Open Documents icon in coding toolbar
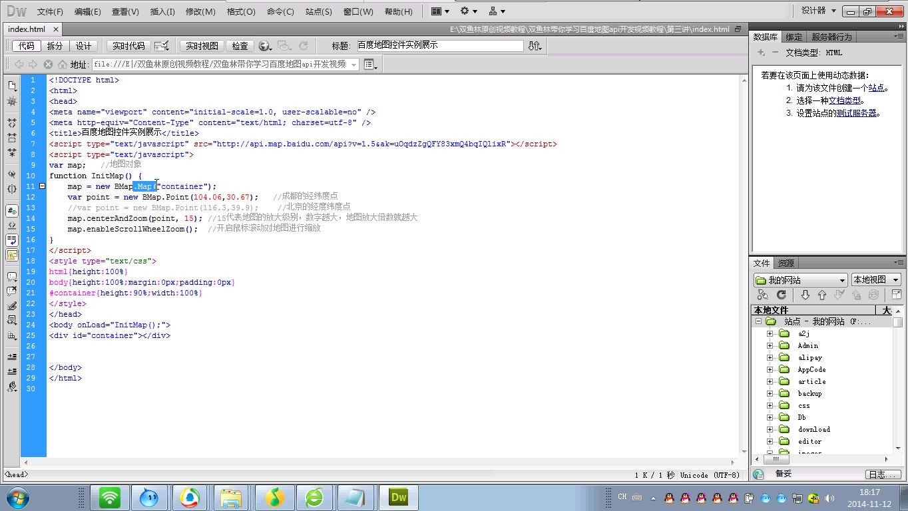The height and width of the screenshot is (511, 908). (11, 86)
